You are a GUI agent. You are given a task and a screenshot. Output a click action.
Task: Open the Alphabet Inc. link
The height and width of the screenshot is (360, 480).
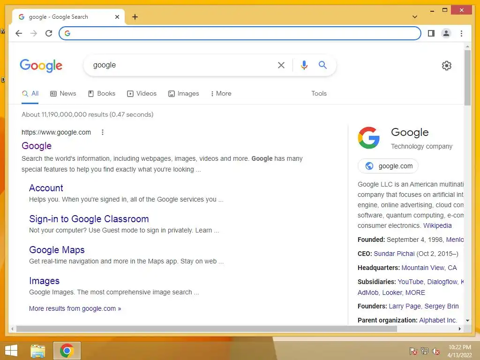[x=438, y=320]
